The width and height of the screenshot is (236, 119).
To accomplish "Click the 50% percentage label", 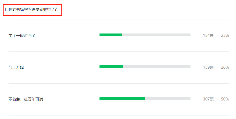I will click(225, 99).
